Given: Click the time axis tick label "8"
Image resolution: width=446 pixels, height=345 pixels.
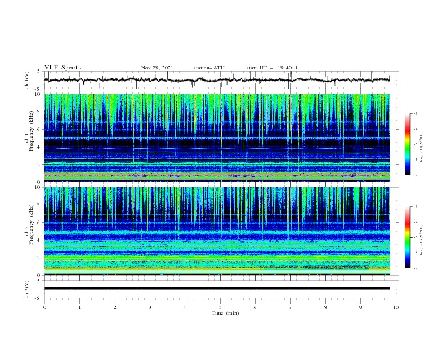Looking at the screenshot, I should (325, 307).
